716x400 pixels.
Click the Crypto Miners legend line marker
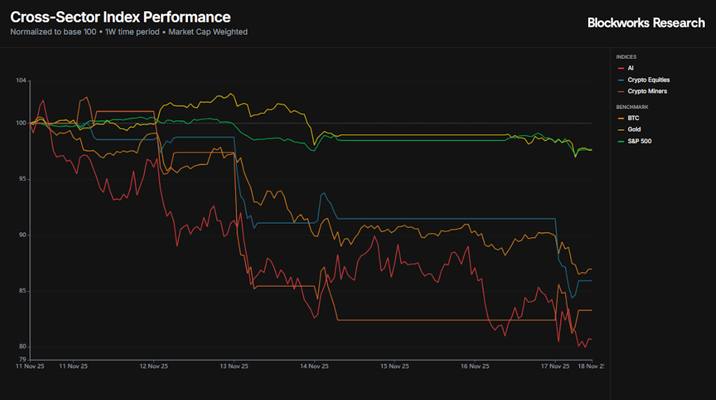[621, 91]
